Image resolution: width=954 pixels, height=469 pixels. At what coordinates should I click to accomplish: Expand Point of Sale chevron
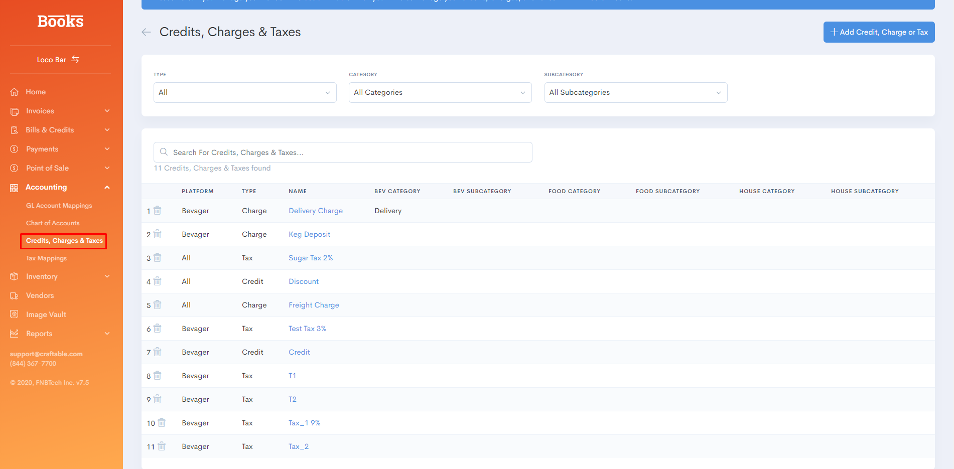[107, 168]
